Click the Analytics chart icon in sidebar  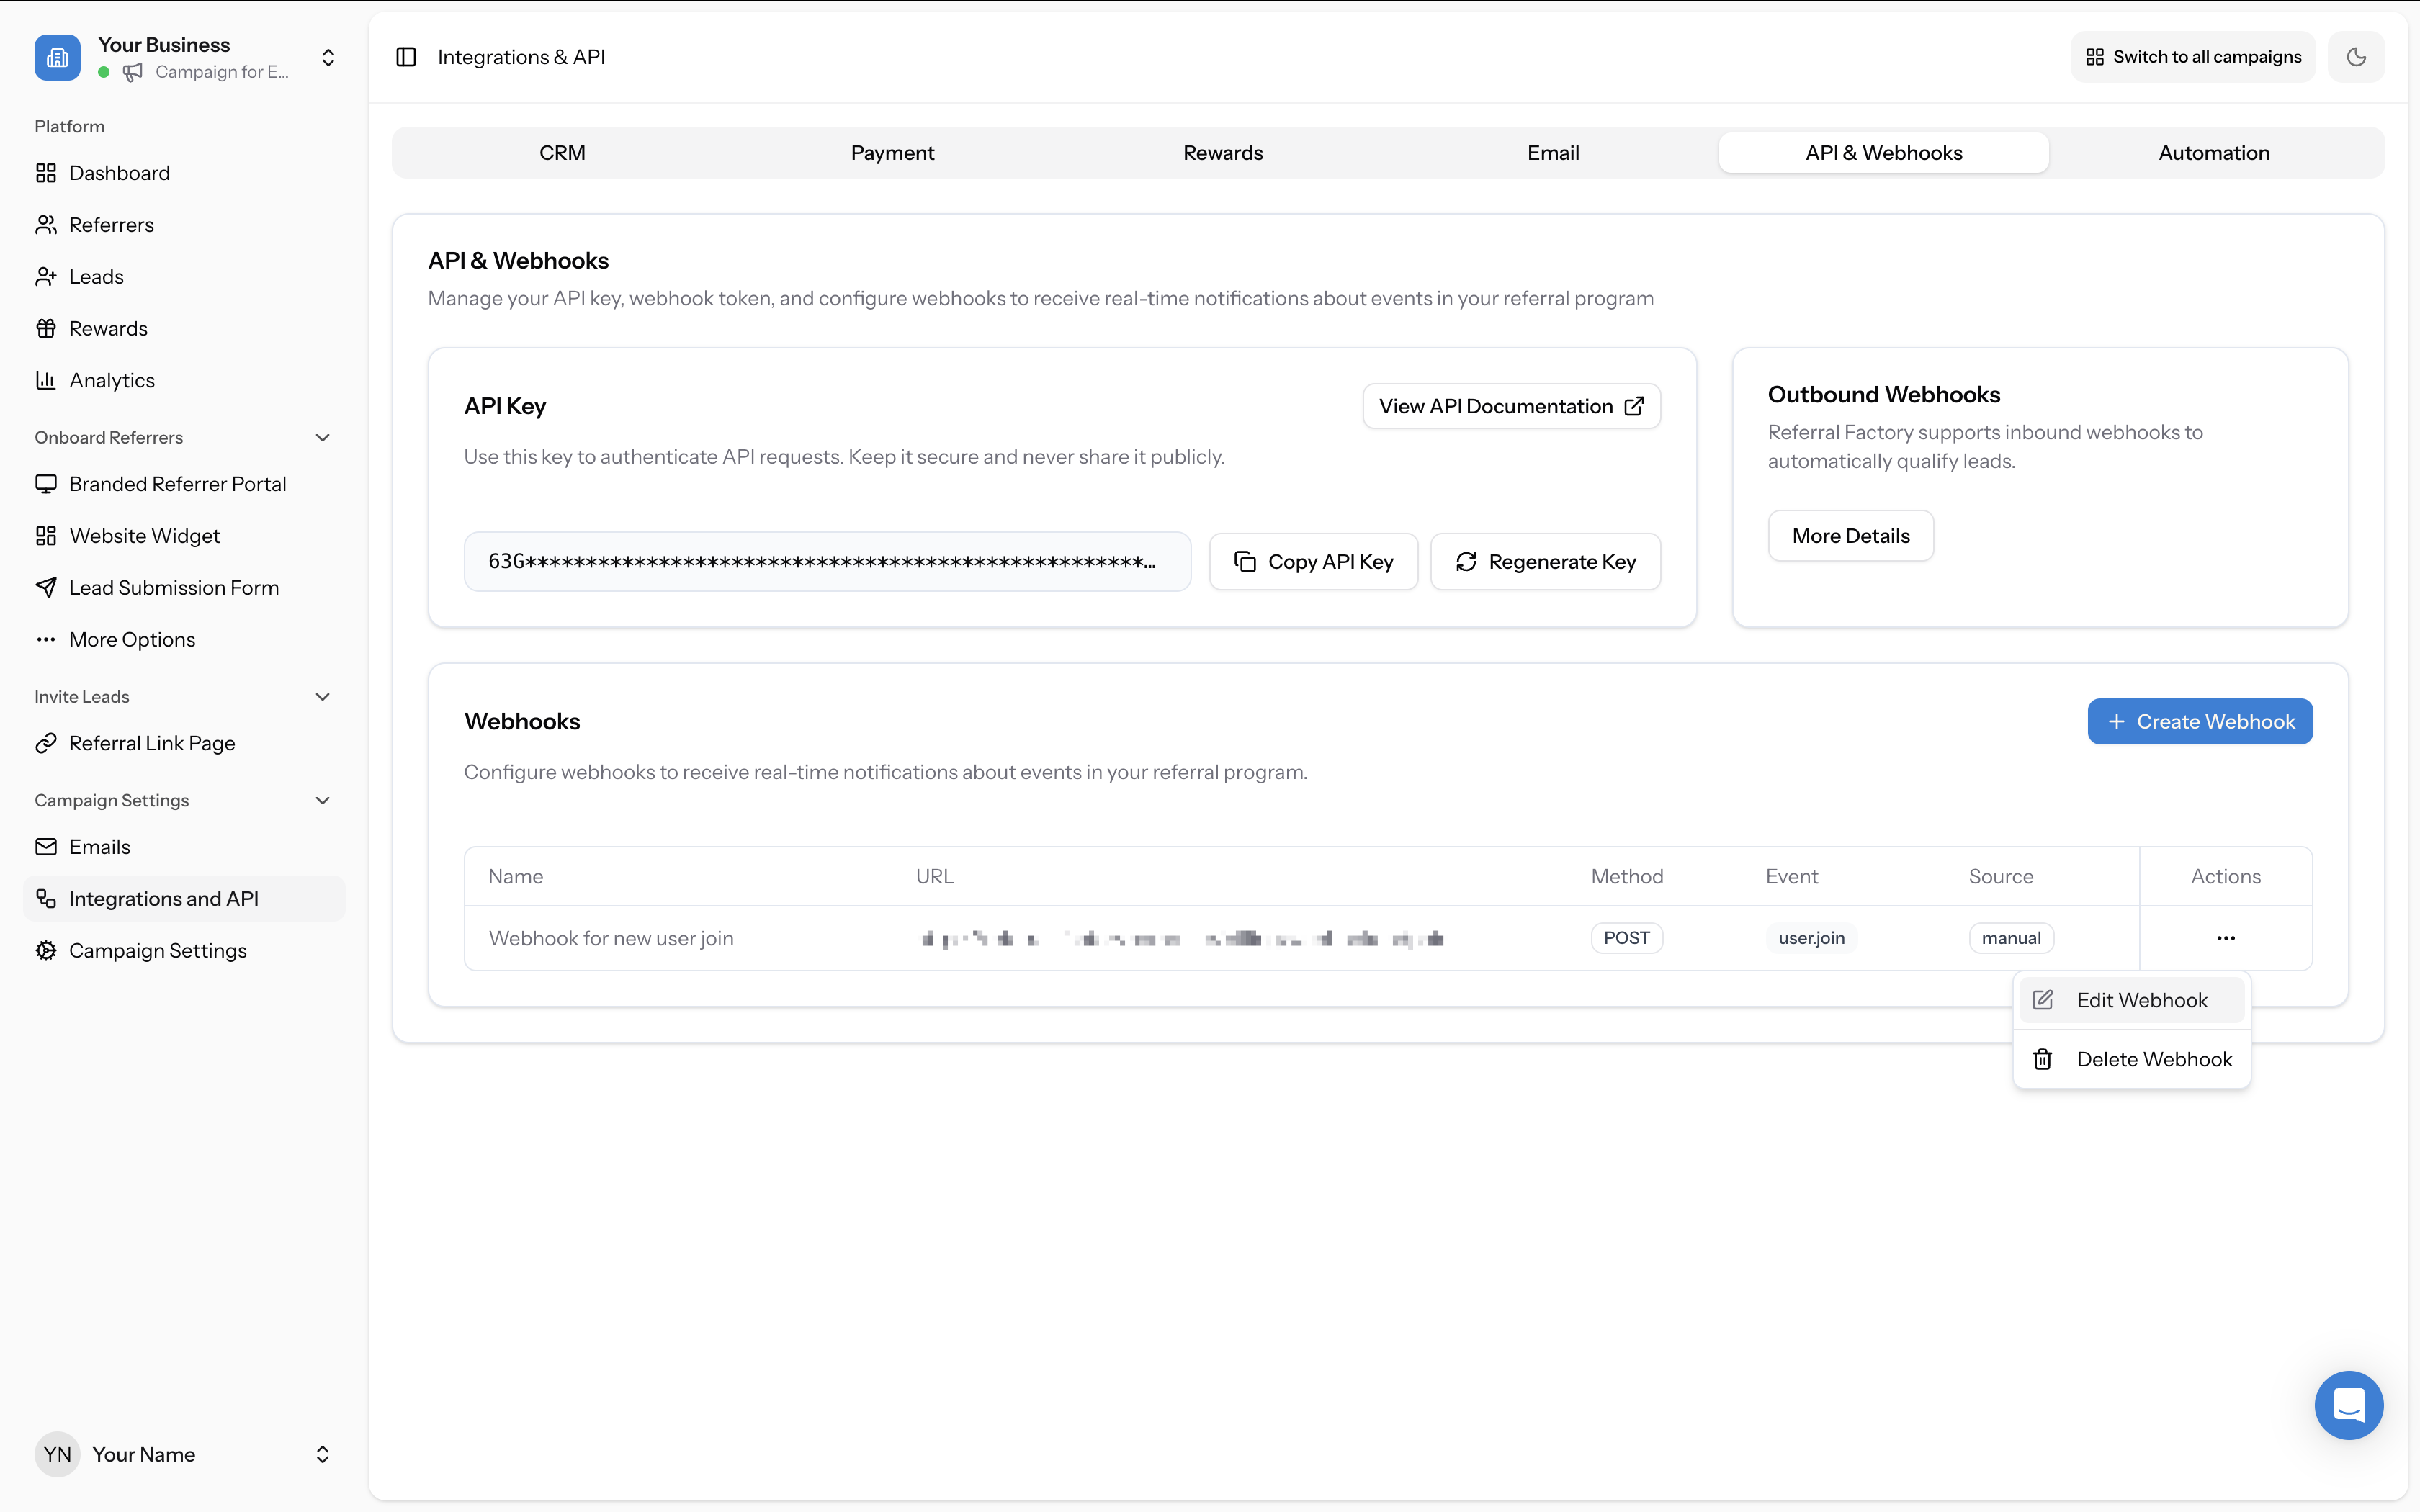click(46, 380)
